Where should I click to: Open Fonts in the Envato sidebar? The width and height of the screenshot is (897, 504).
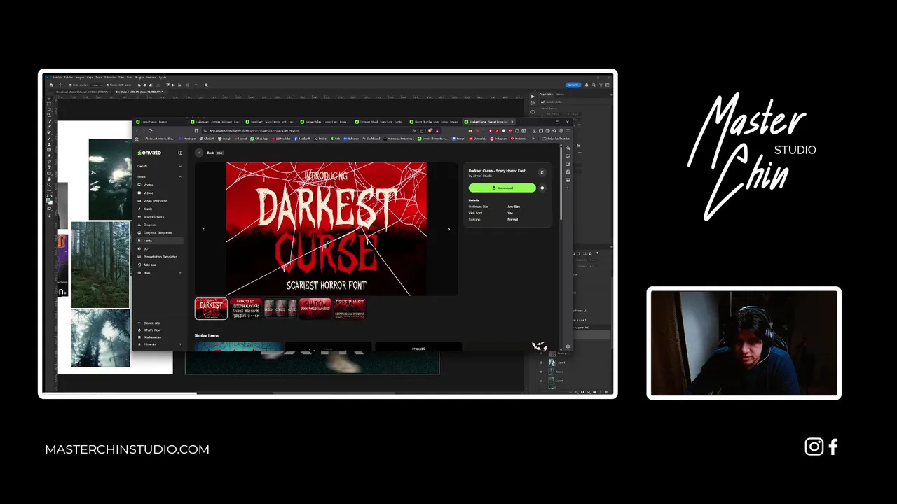(x=160, y=241)
